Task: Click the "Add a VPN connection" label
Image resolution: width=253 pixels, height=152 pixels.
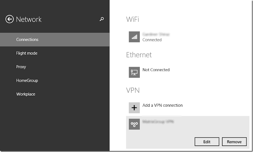Action: (163, 105)
